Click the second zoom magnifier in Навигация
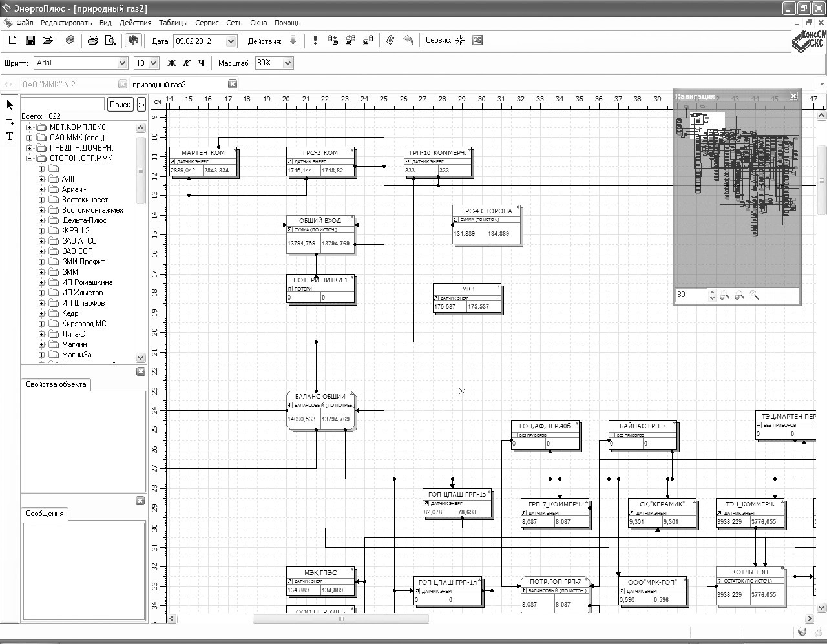 740,295
